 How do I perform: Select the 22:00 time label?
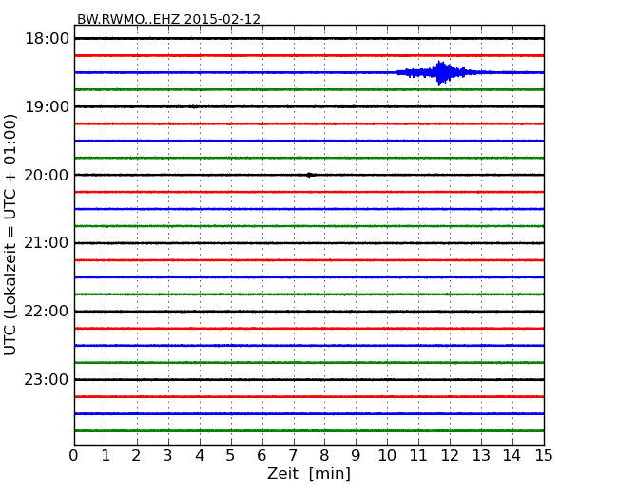(47, 312)
